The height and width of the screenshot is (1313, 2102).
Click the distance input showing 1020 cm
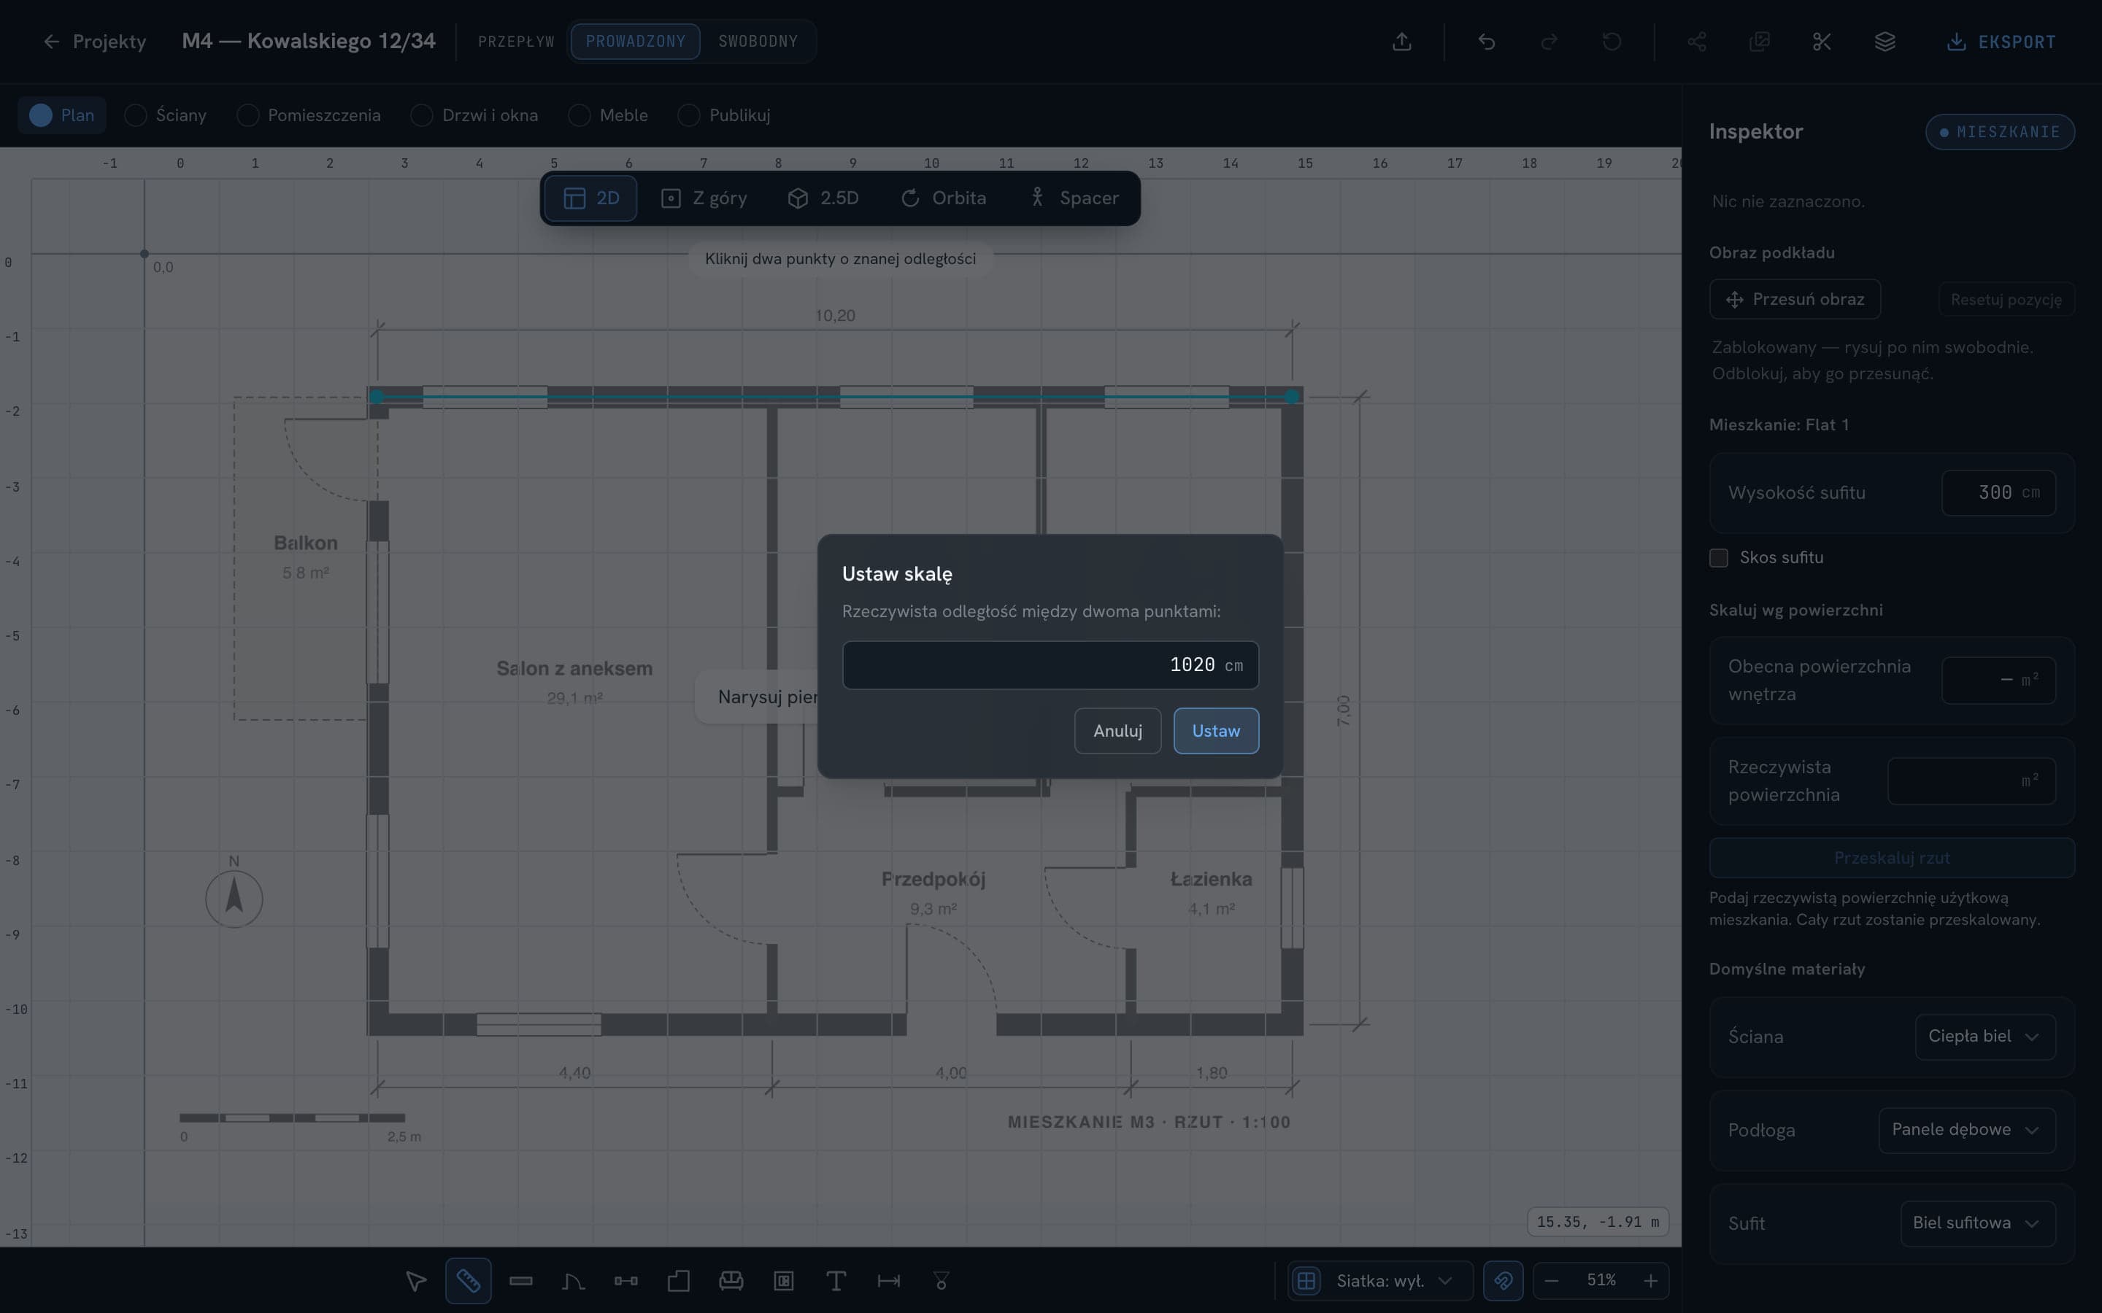coord(1050,665)
